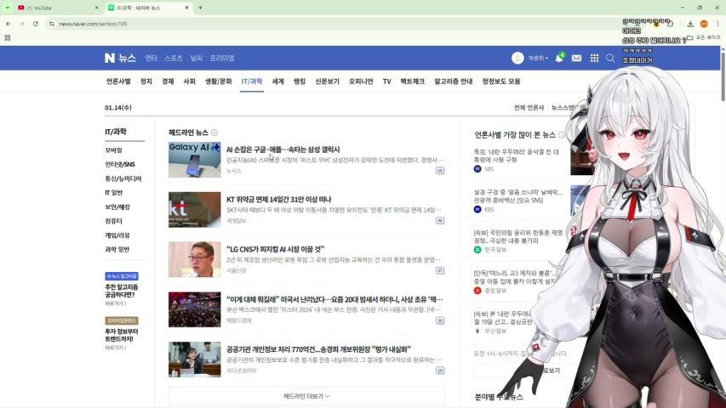This screenshot has height=408, width=726.
Task: Open the kt logo article thumbnail
Action: coord(194,210)
